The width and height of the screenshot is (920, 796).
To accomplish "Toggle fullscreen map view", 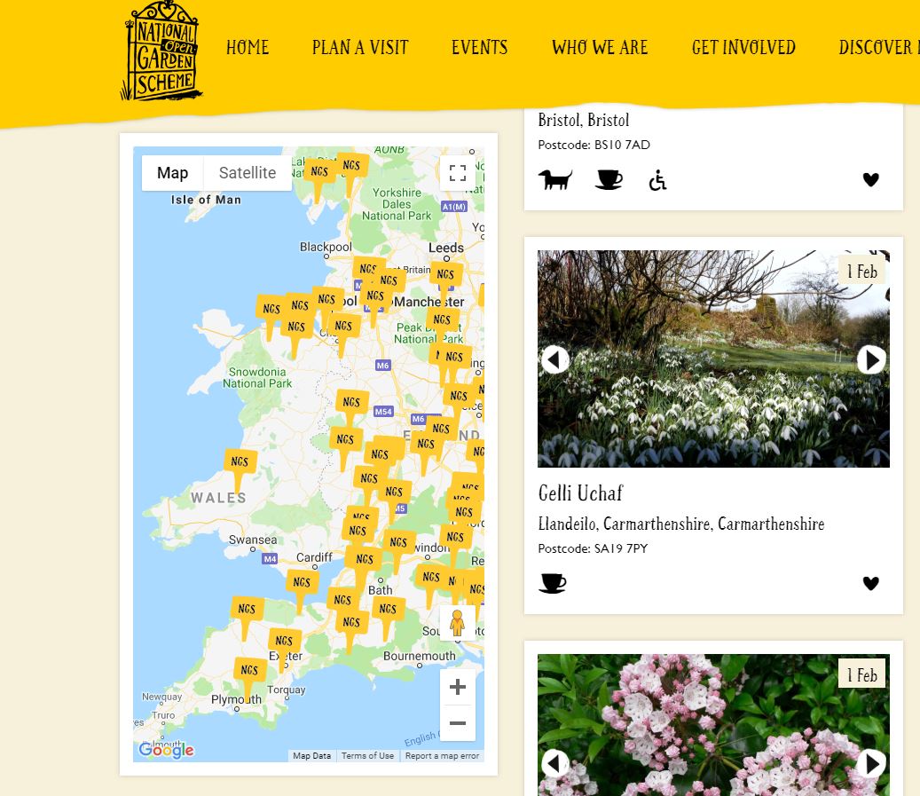I will (x=458, y=173).
